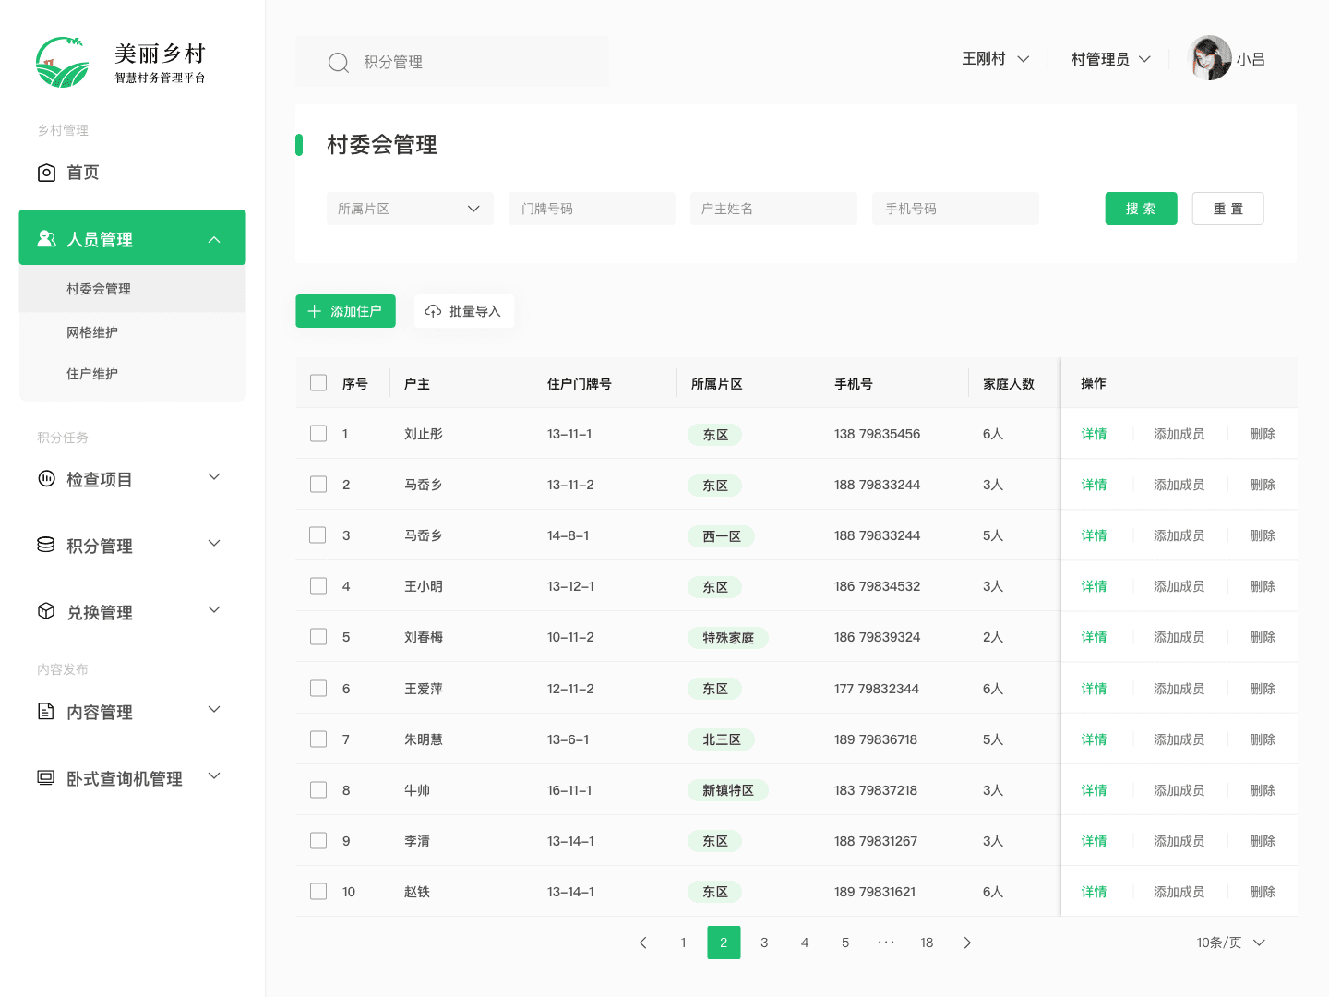Open 详情 for 刘止彤
This screenshot has height=997, width=1329.
point(1095,434)
